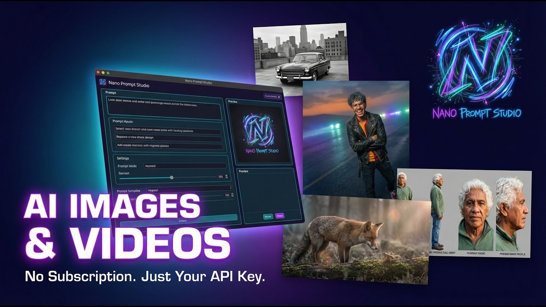Click the stepper below Prompt tamplies dropdown
Image resolution: width=546 pixels, height=307 pixels.
232,195
